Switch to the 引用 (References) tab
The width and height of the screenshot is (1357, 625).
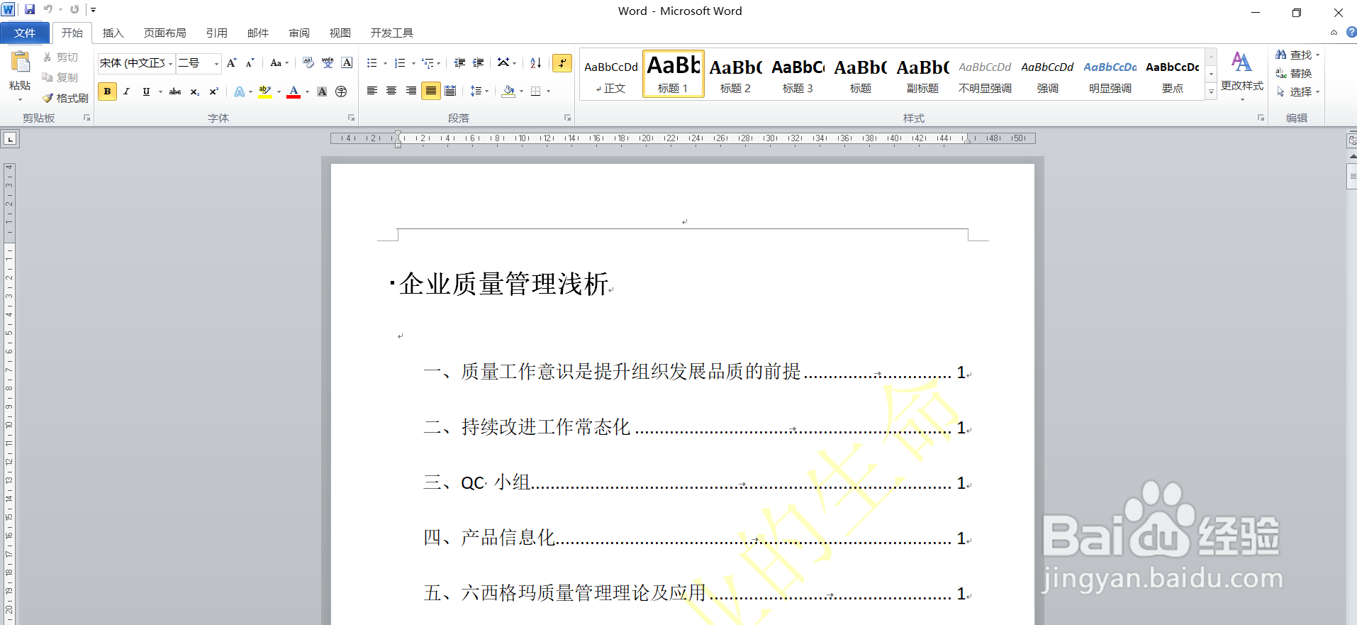[x=216, y=33]
